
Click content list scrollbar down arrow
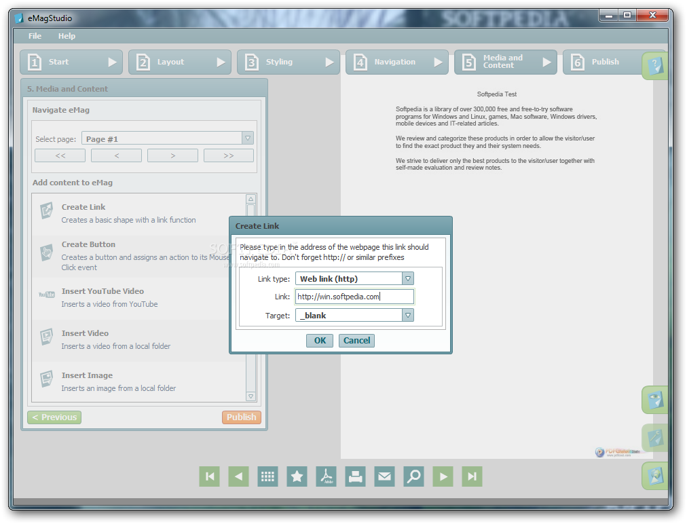point(250,396)
